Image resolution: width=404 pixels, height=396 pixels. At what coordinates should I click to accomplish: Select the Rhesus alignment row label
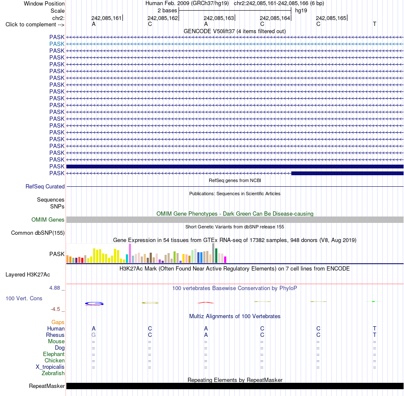click(x=55, y=335)
